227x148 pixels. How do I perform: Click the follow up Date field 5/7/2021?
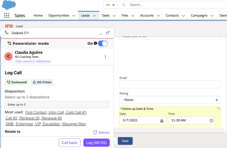[143, 120]
